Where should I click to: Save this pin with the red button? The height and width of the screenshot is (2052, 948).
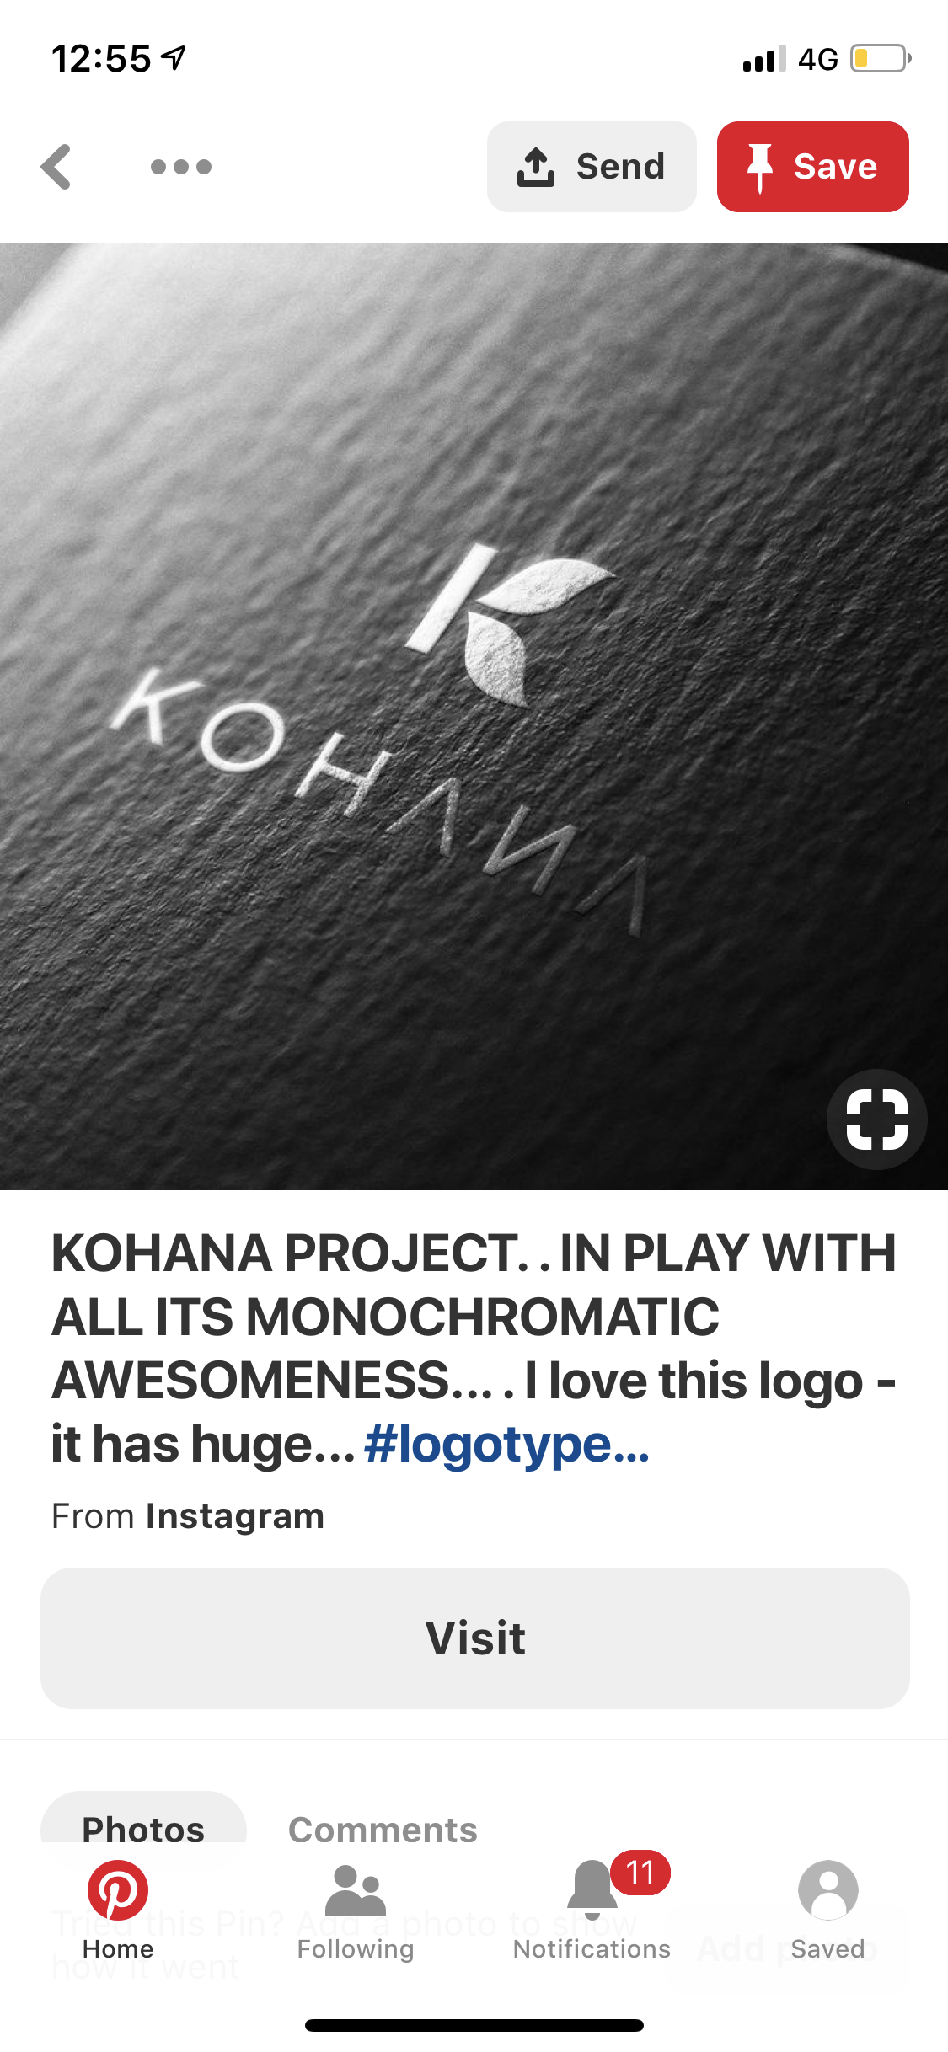click(812, 167)
